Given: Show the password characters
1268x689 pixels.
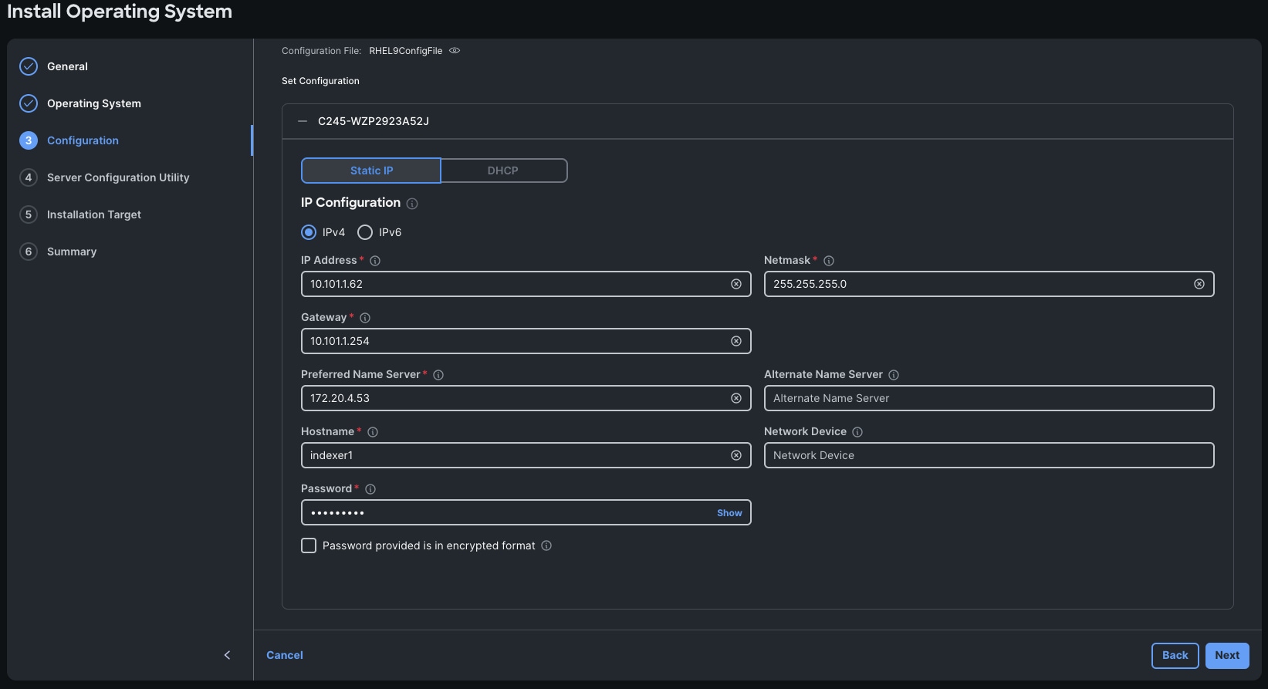Looking at the screenshot, I should [x=729, y=513].
